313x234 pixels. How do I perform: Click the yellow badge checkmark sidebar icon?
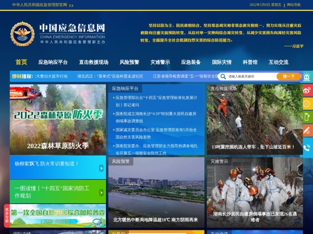(307, 103)
